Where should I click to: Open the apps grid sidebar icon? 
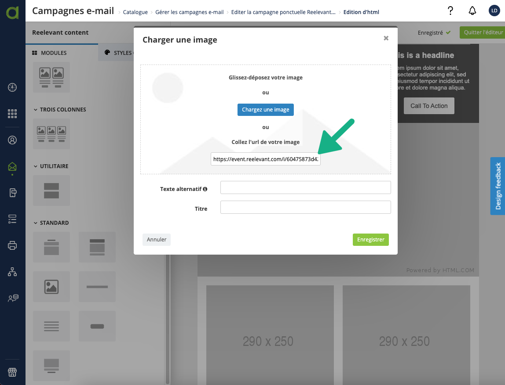click(x=12, y=114)
